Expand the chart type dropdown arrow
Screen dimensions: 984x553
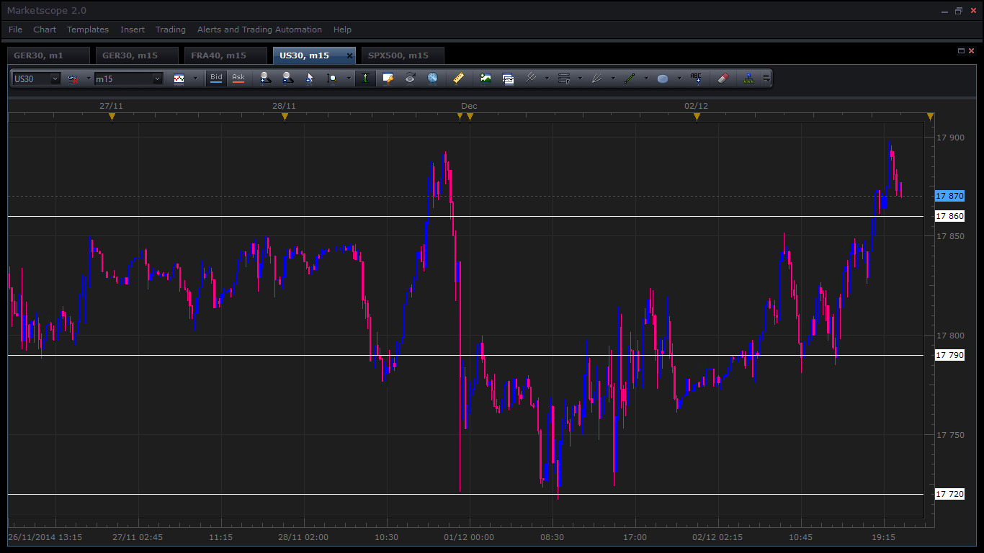(194, 78)
